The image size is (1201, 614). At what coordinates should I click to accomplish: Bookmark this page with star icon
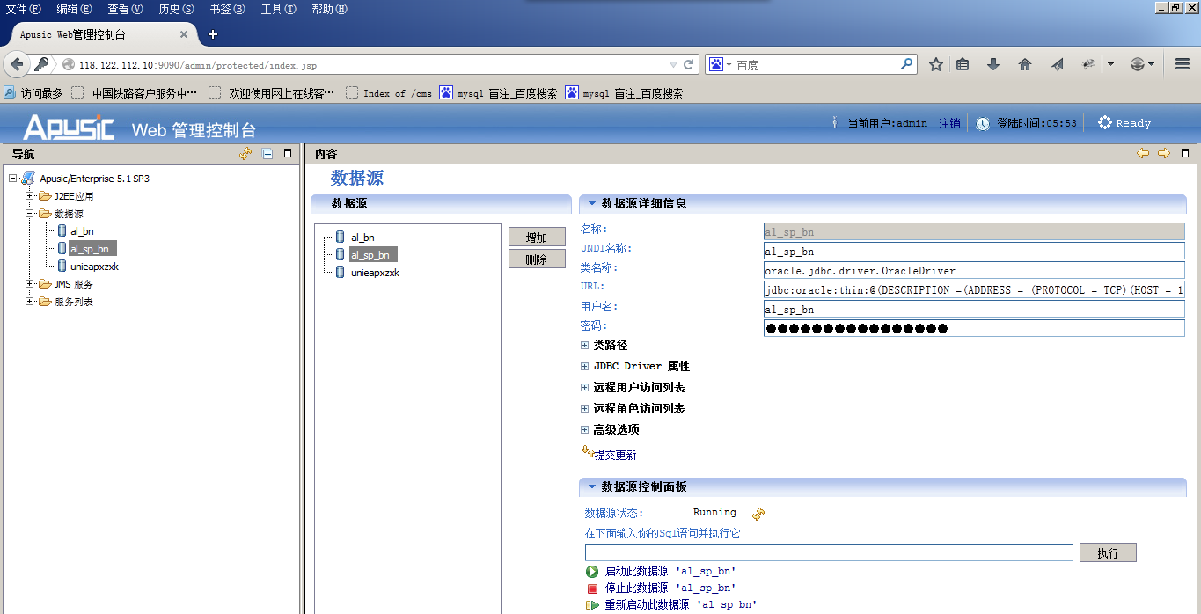[936, 64]
